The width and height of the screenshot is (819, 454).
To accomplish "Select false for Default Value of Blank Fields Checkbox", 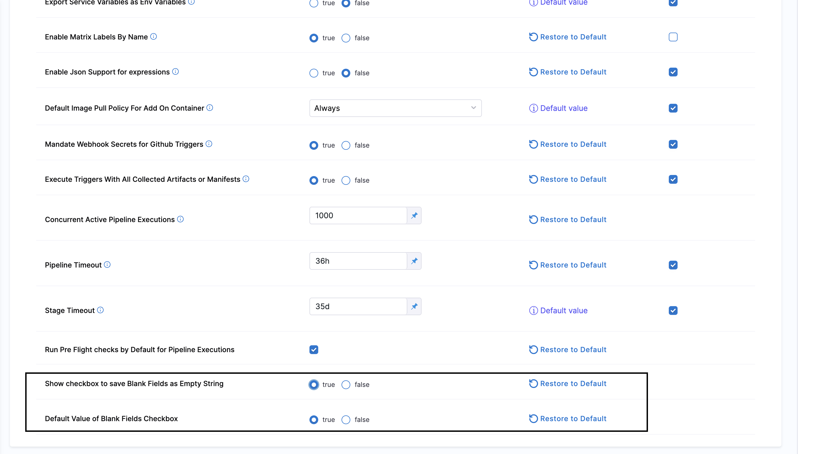I will (x=346, y=419).
